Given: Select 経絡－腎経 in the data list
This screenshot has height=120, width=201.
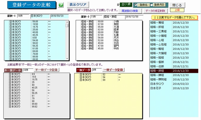Looking at the screenshot, I should pos(174,49).
